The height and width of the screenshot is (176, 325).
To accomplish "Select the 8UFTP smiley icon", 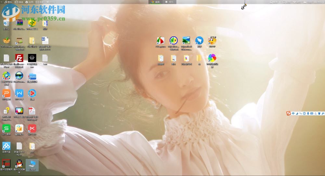I will coord(212,41).
